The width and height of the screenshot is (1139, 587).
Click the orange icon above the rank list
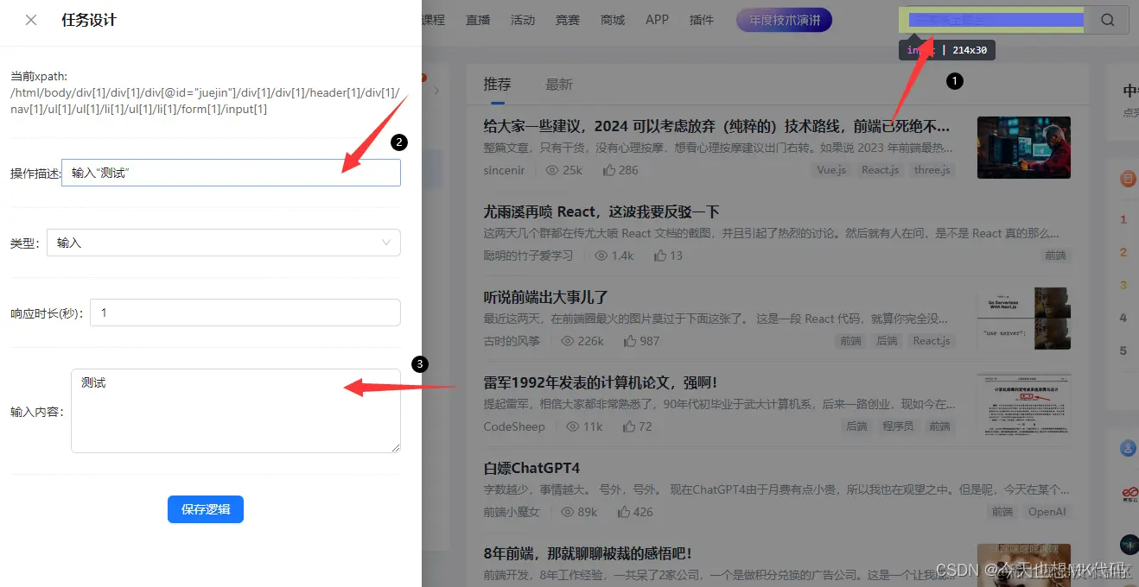tap(1129, 179)
